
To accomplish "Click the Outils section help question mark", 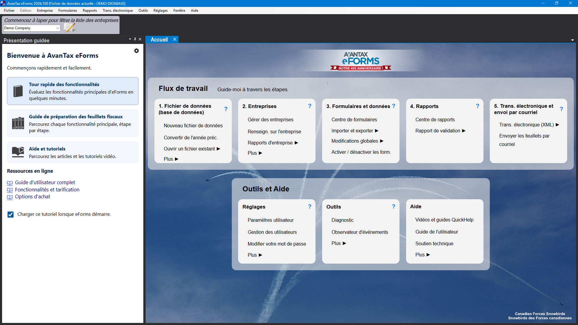I will pos(393,206).
